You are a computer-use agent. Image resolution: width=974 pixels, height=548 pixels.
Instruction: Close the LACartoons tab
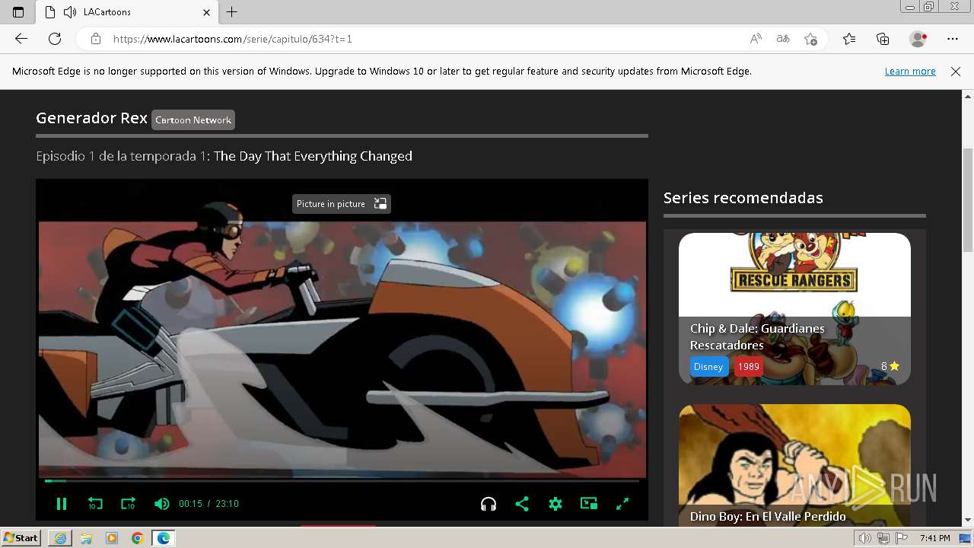click(207, 12)
